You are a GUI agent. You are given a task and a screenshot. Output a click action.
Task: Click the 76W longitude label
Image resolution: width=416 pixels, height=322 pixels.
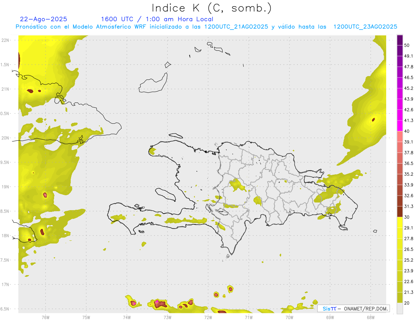pos(45,317)
